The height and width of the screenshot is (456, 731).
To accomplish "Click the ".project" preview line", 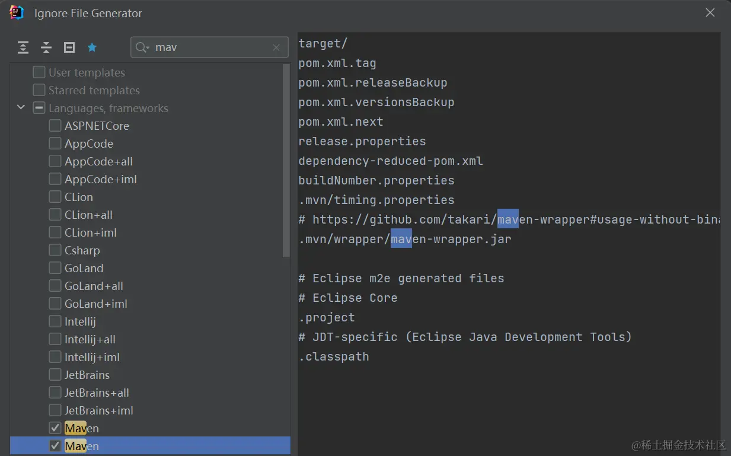I will [x=327, y=317].
